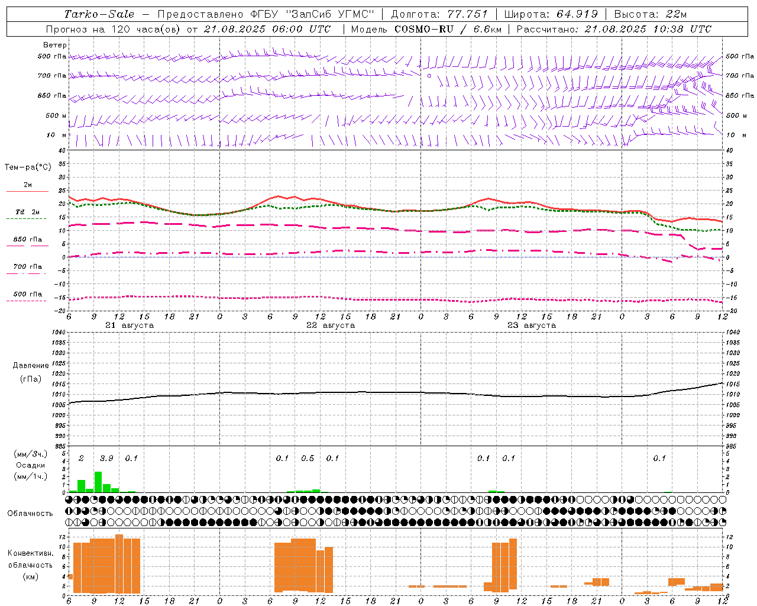This screenshot has width=757, height=606.
Task: Click the model name COSMO-RU / 6.6км
Action: [448, 29]
